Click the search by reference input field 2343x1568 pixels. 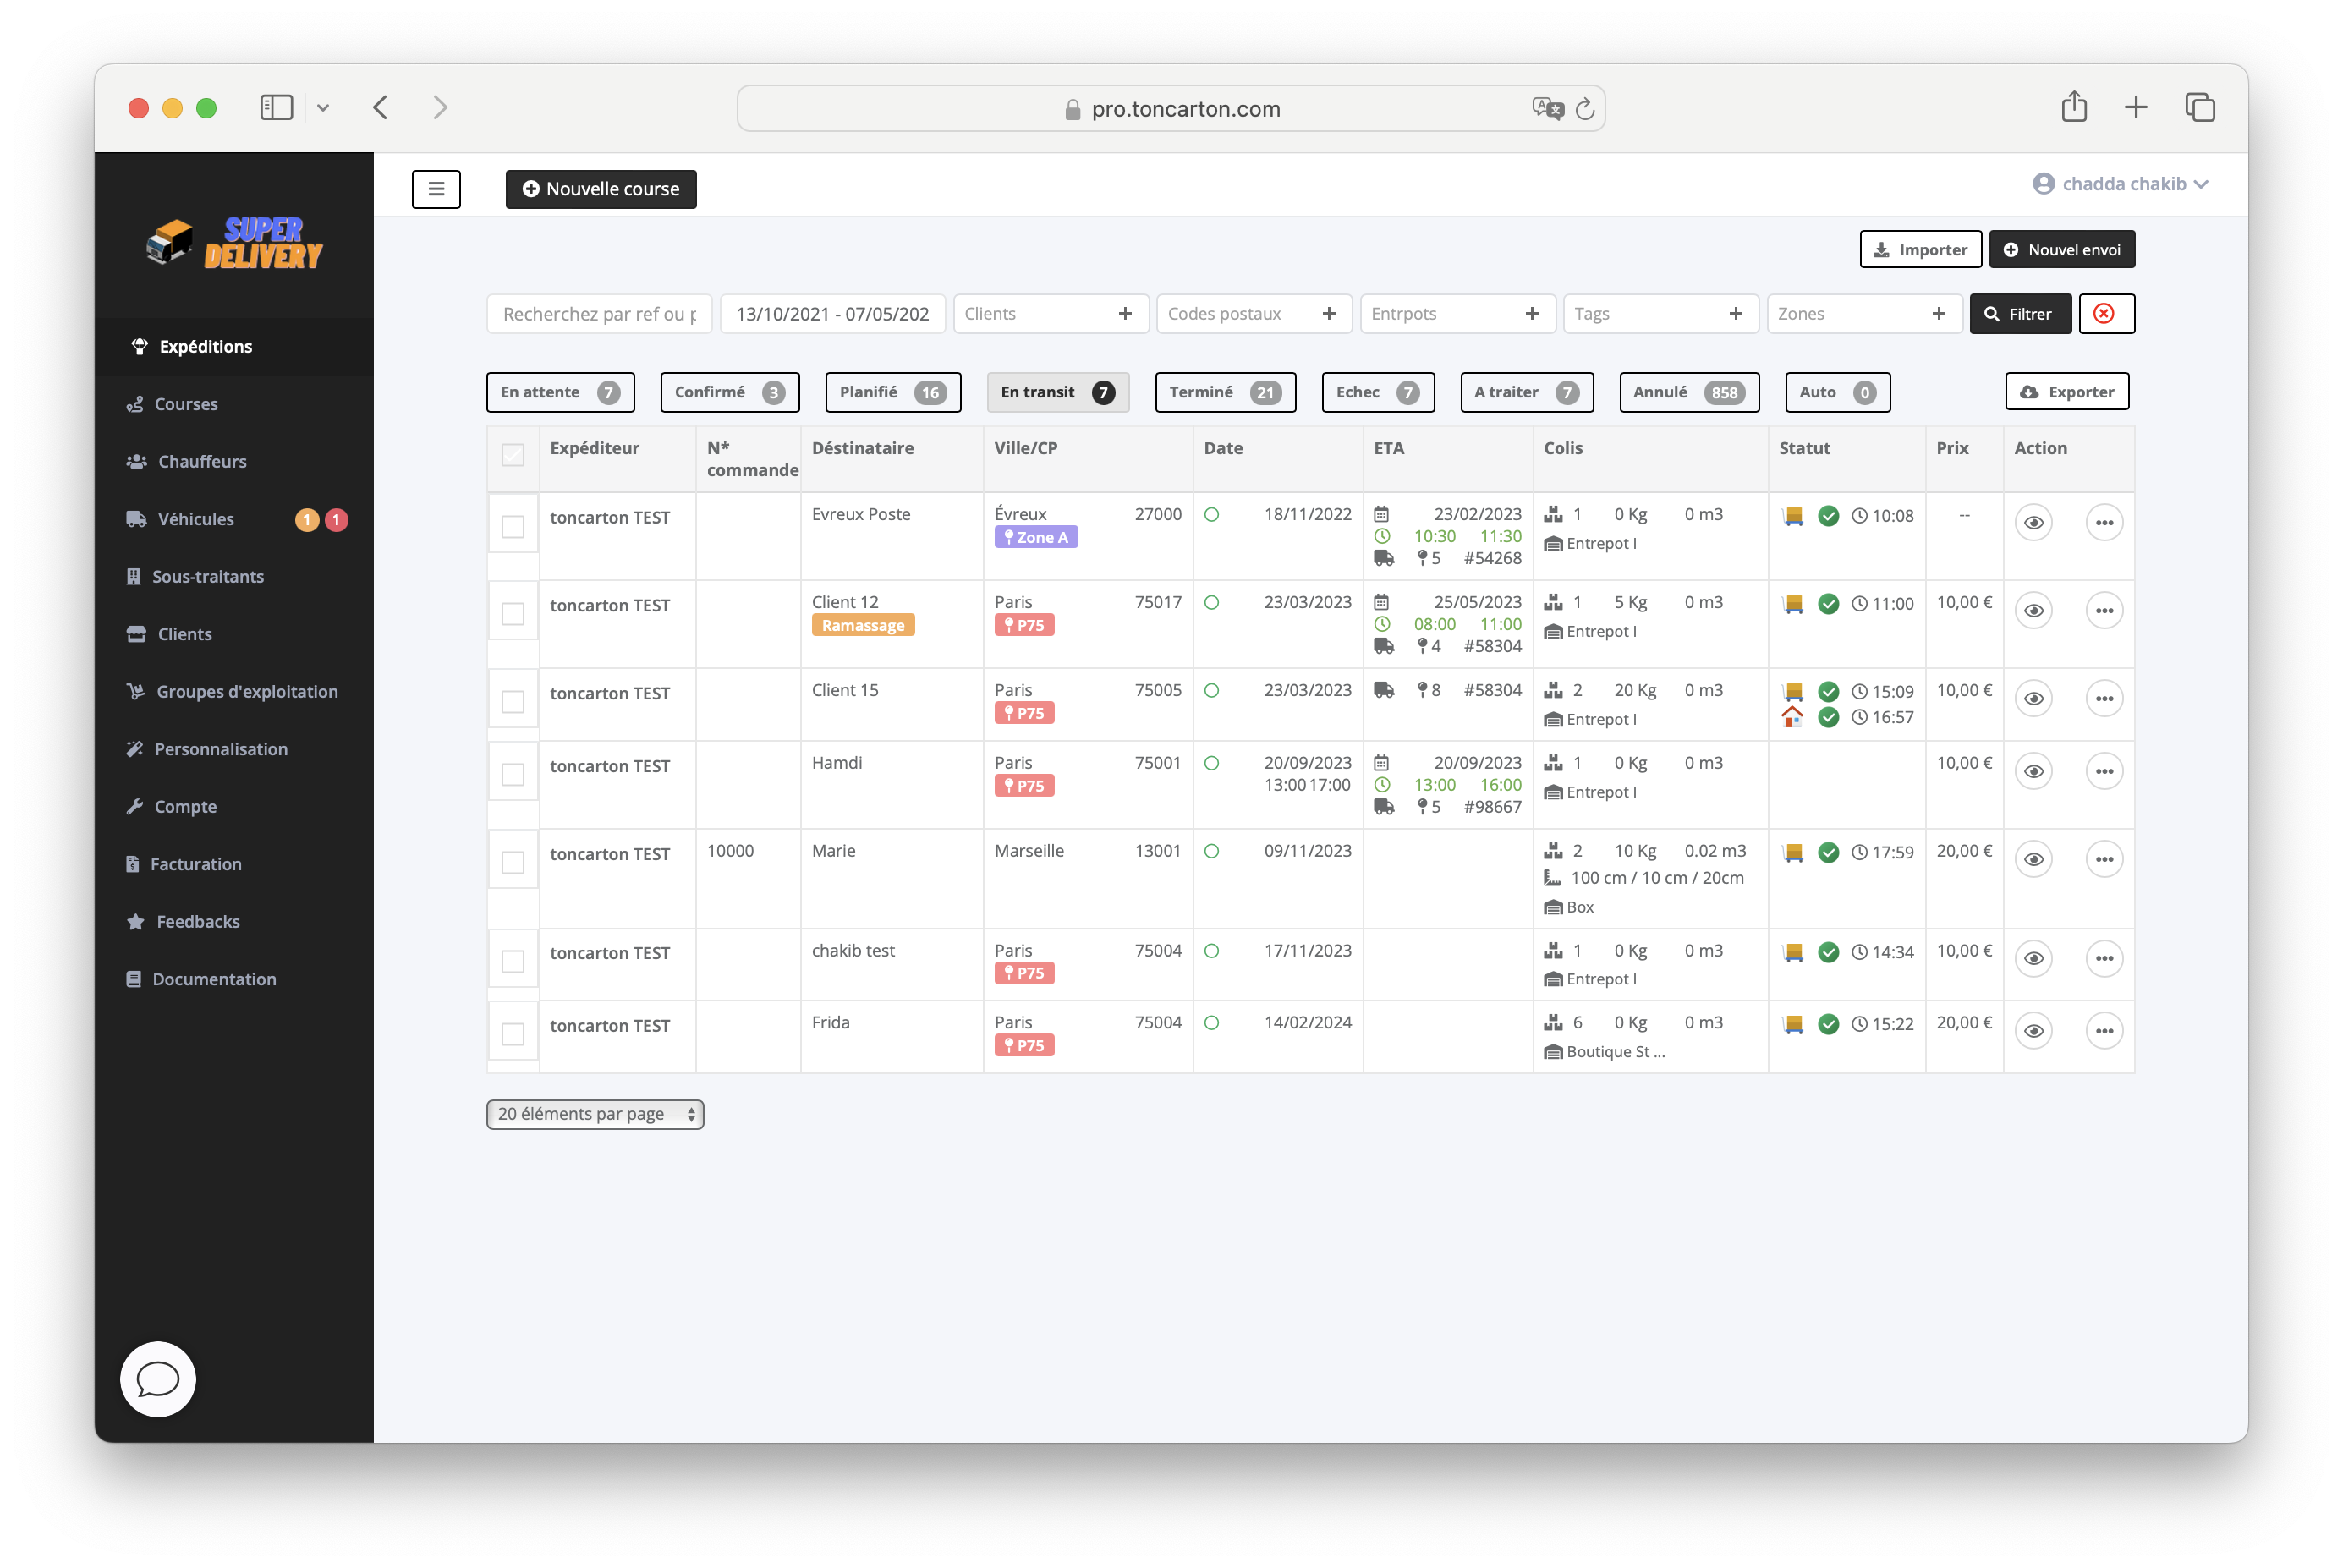pyautogui.click(x=599, y=314)
